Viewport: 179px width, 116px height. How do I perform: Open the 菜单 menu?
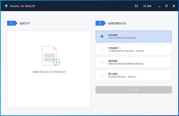coord(147,6)
